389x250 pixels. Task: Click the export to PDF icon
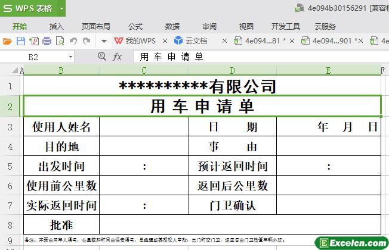33,41
